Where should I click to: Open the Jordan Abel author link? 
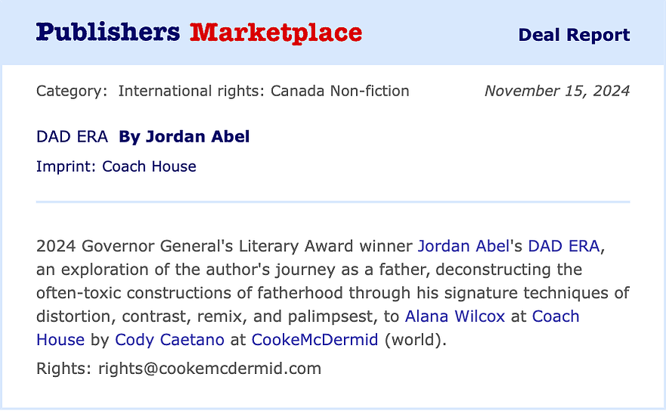(463, 246)
